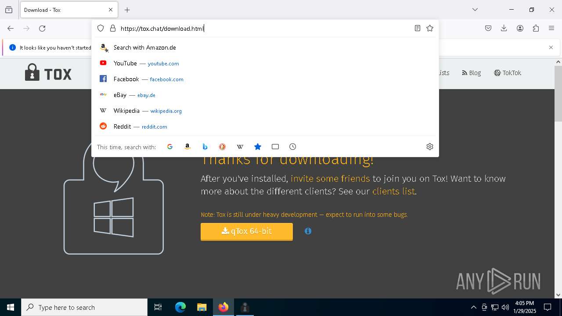The width and height of the screenshot is (562, 316).
Task: Open Windows notification center
Action: (x=548, y=307)
